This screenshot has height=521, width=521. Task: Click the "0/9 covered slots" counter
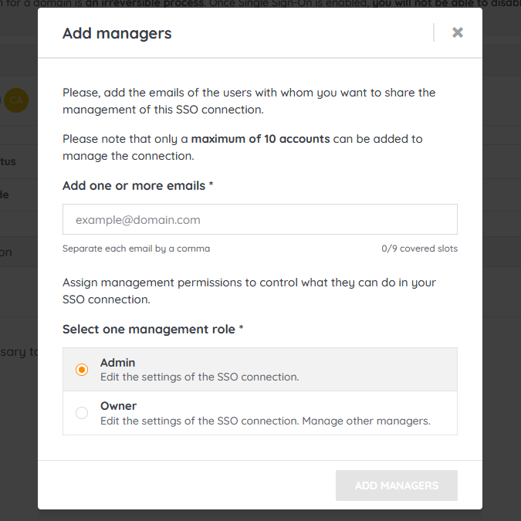coord(419,249)
